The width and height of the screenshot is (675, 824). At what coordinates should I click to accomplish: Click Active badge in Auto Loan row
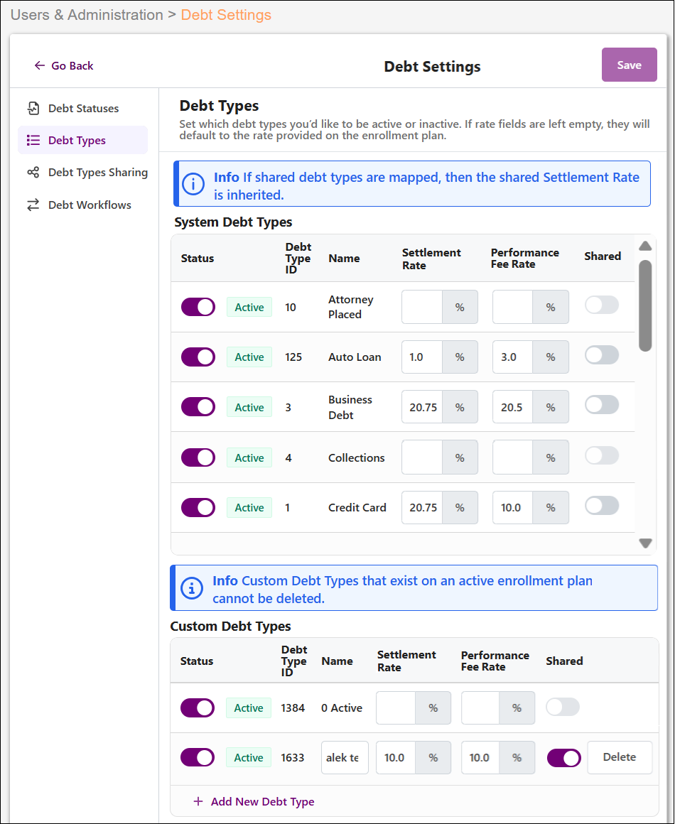coord(249,357)
